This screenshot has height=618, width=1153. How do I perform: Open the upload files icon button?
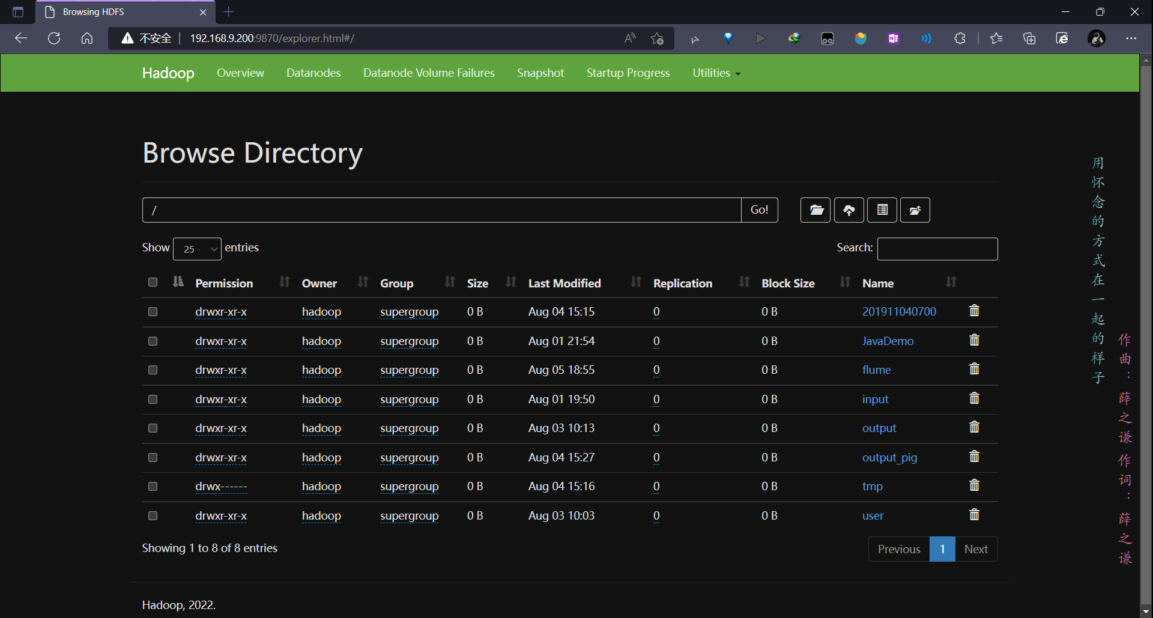(849, 210)
